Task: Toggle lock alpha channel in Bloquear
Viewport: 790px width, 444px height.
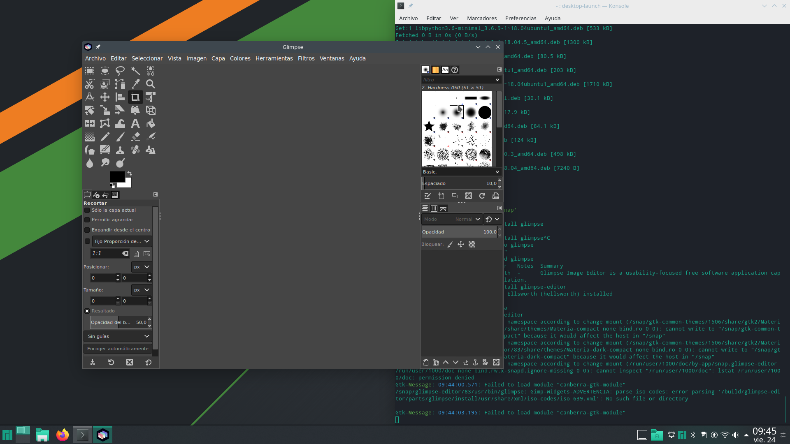Action: (x=472, y=244)
